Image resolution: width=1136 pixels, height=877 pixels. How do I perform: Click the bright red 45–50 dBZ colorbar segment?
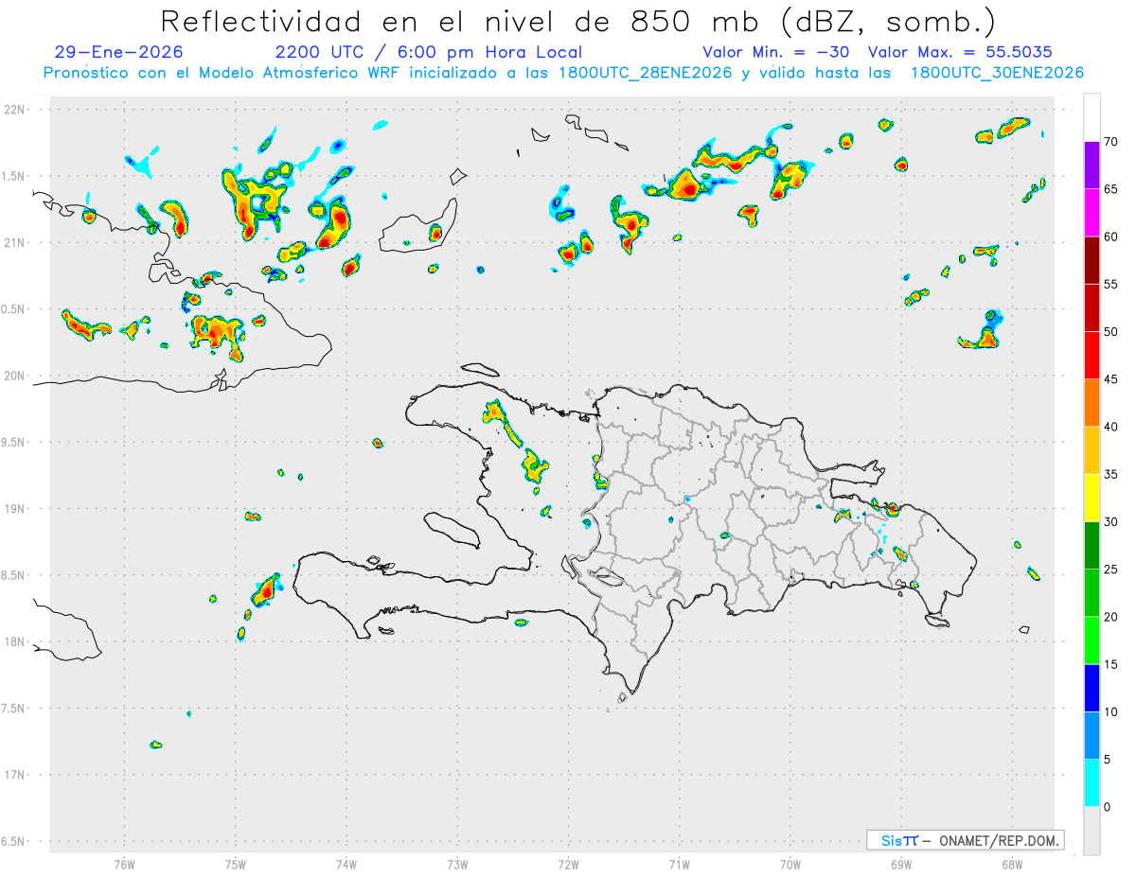click(1092, 356)
